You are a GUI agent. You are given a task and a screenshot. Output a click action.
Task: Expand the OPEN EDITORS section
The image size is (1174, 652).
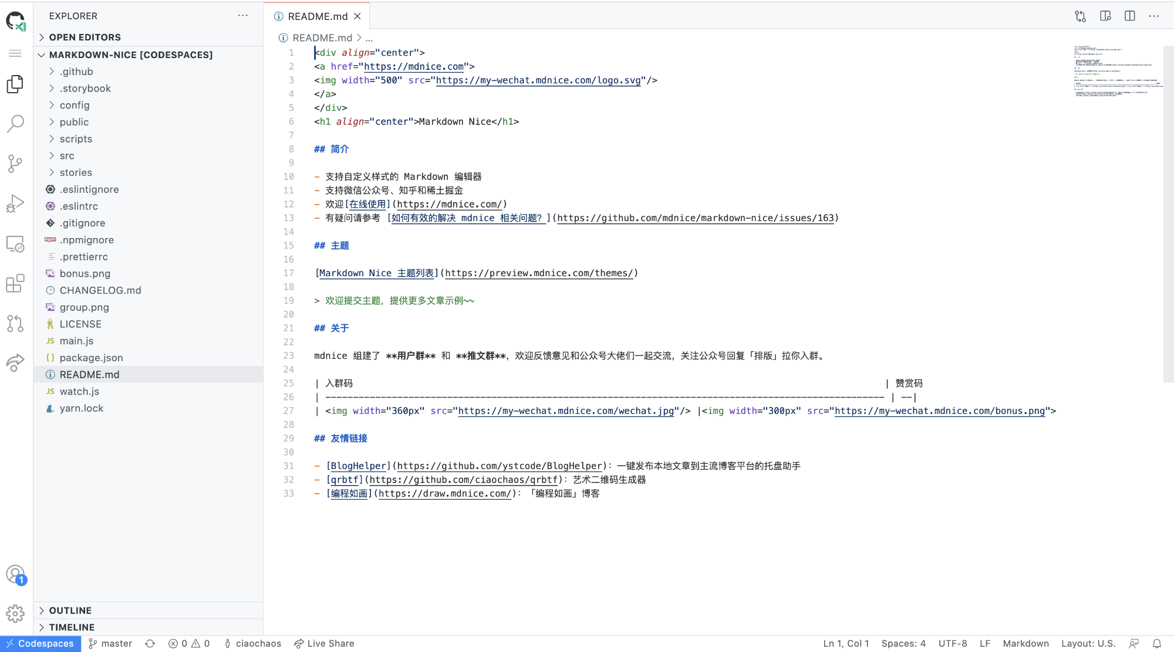85,37
